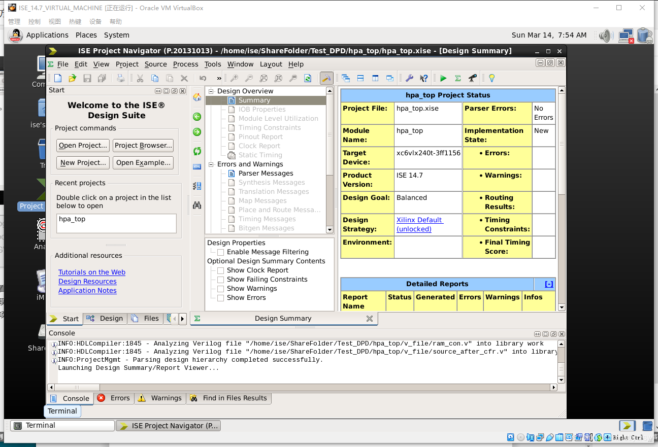The height and width of the screenshot is (447, 658).
Task: Click the green Back arrow in summary sidebar
Action: tap(197, 117)
